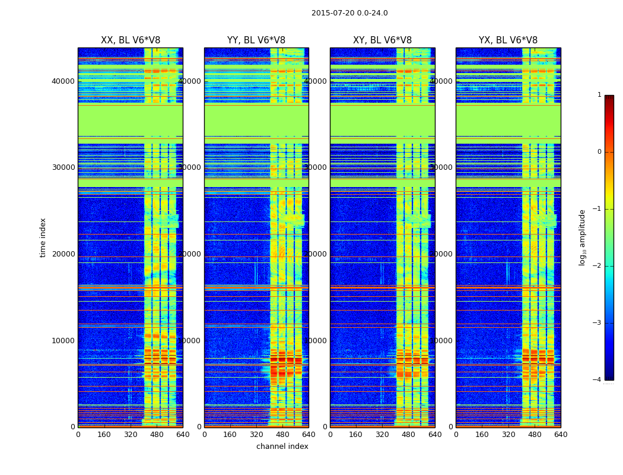Click the channel index axis label
623x475 pixels.
tap(282, 446)
